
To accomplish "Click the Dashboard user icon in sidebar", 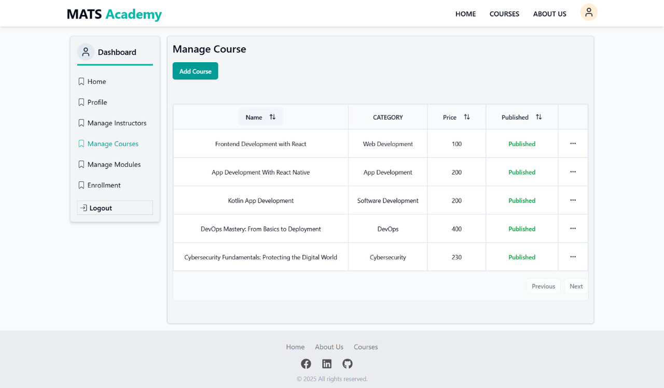I will coord(86,52).
